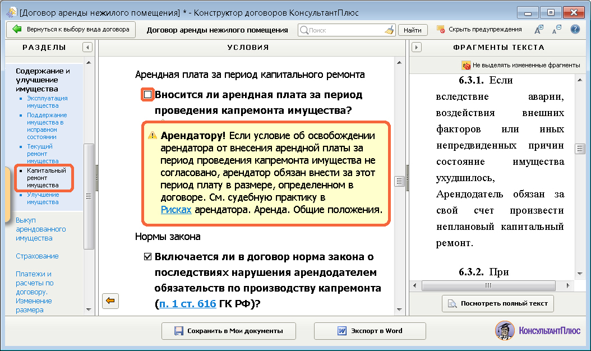Decrease font size with A- icon
The image size is (591, 351).
[557, 29]
